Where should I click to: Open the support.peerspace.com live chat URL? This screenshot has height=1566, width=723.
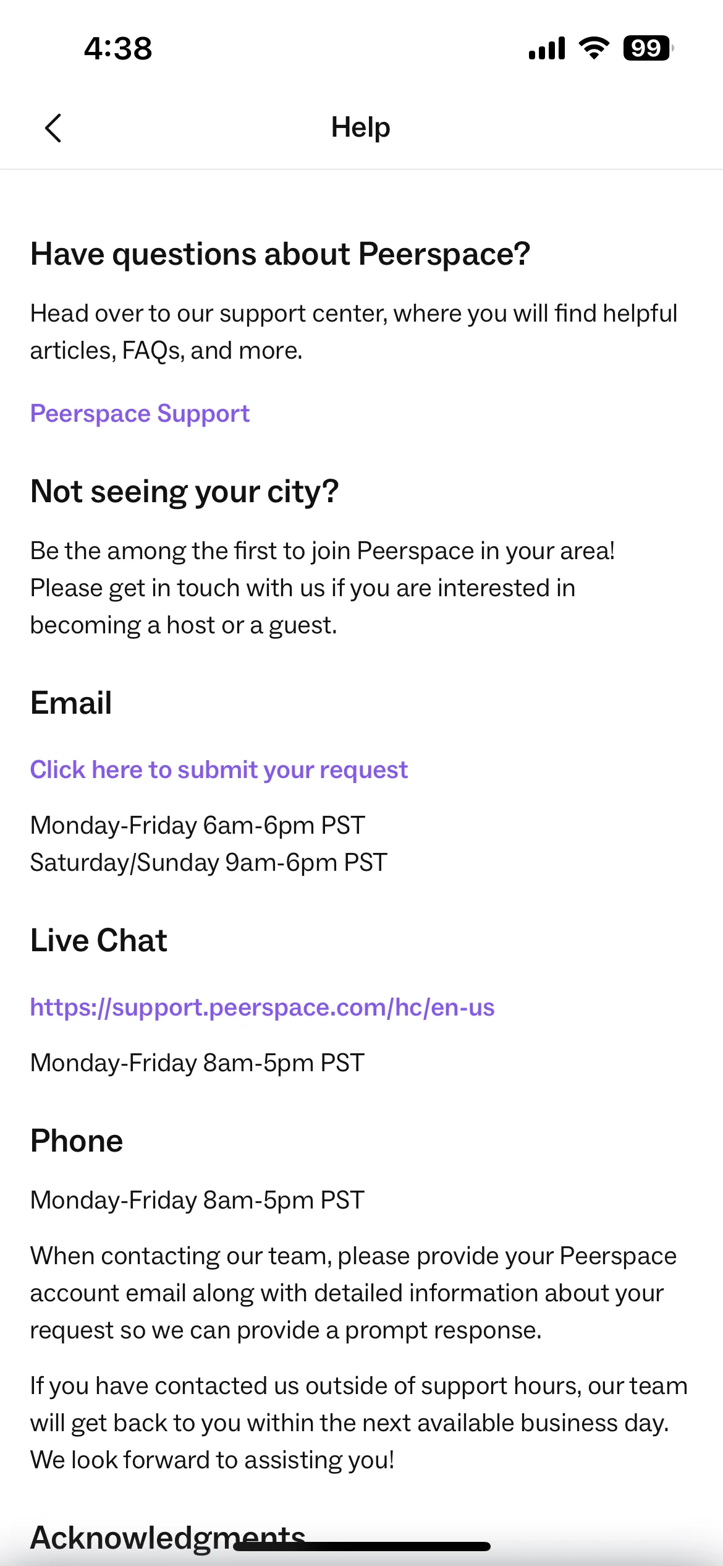click(x=262, y=1007)
